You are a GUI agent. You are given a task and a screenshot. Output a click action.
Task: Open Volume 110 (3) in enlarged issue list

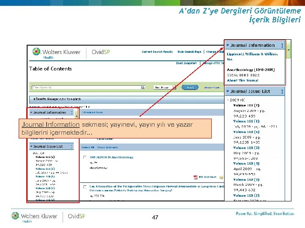246,180
